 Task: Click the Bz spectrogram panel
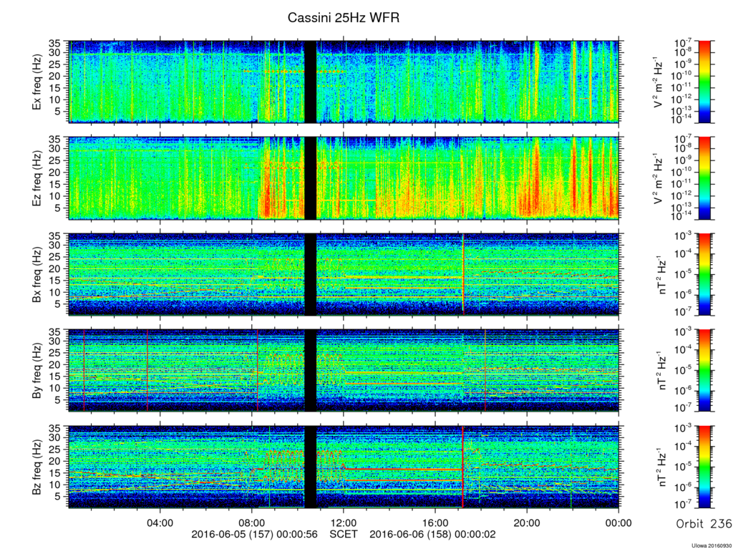[x=344, y=467]
